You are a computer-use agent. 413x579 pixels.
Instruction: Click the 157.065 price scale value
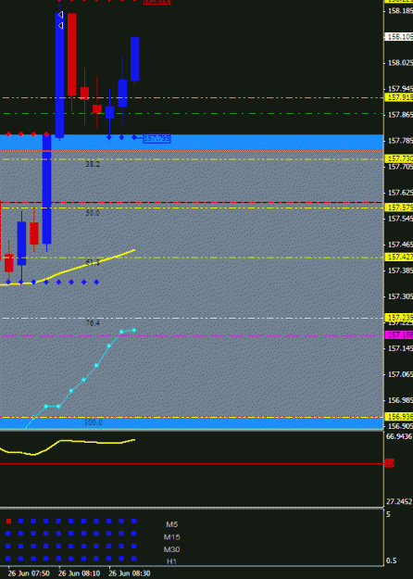[400, 374]
